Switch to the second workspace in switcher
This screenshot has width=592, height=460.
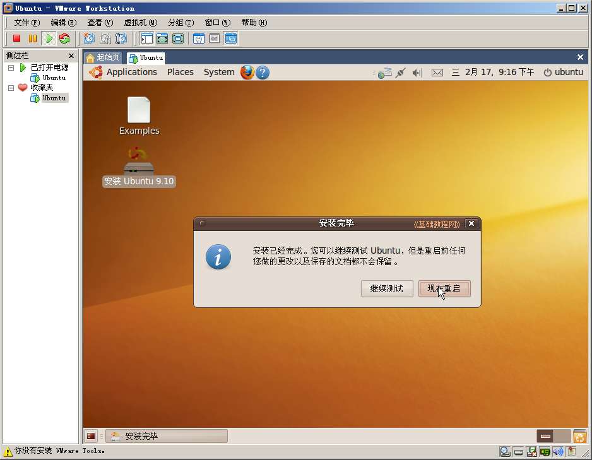[562, 436]
